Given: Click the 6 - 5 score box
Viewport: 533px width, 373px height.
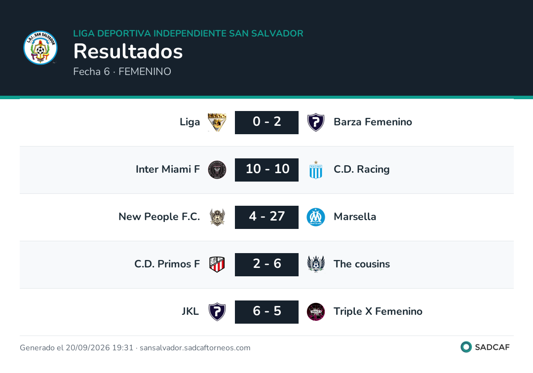Looking at the screenshot, I should [x=266, y=312].
